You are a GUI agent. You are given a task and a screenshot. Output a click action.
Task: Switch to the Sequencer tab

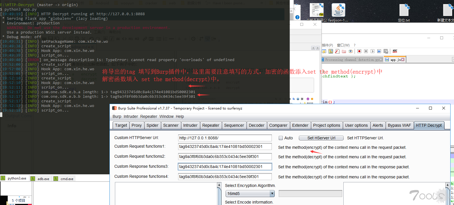(234, 125)
